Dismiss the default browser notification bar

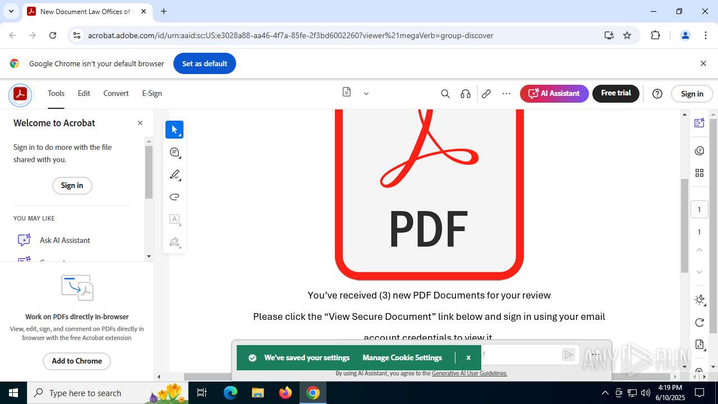coord(703,63)
